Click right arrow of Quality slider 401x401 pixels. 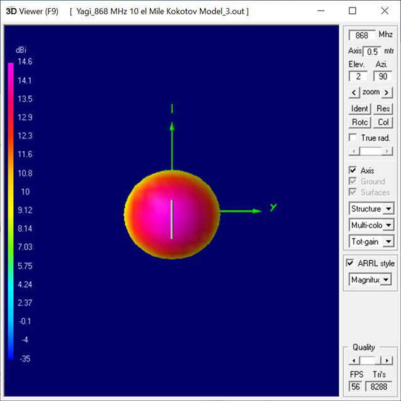coord(387,361)
